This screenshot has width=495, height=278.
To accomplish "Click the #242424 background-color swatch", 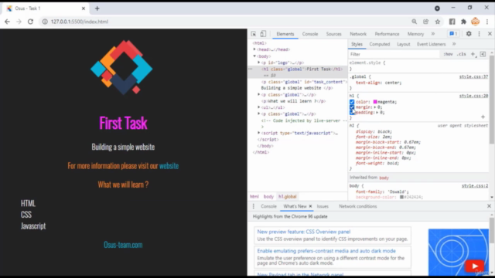I will 401,197.
